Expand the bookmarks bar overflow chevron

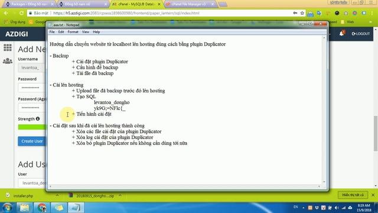tap(370, 22)
